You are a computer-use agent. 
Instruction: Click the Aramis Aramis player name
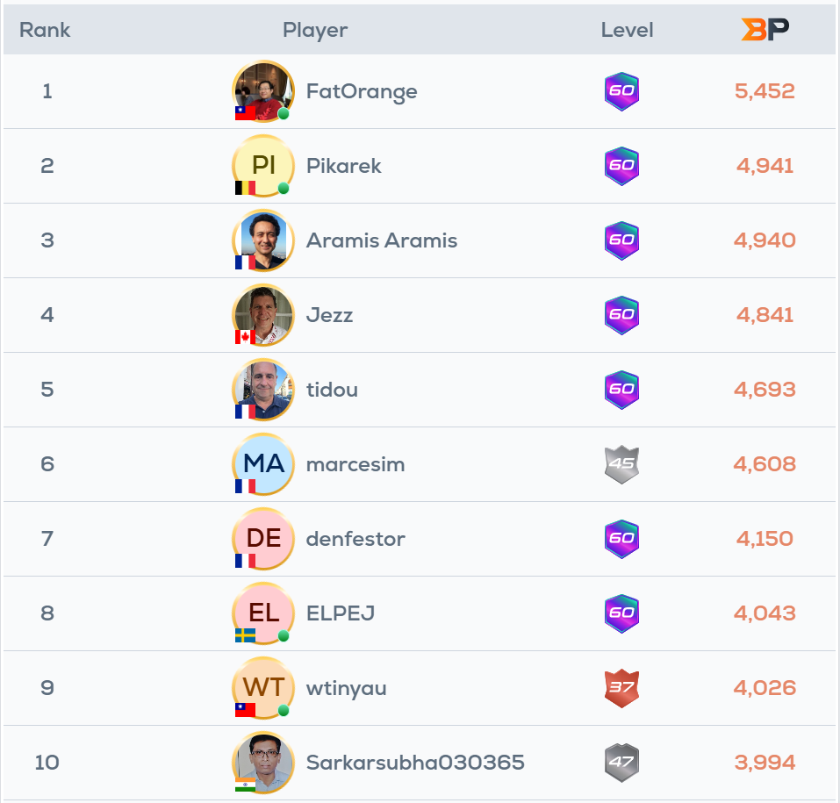382,240
